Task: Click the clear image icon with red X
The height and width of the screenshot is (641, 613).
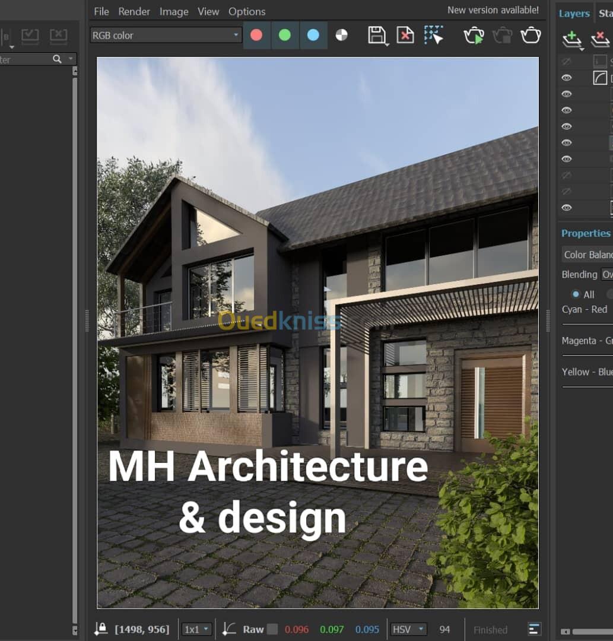Action: [x=405, y=36]
